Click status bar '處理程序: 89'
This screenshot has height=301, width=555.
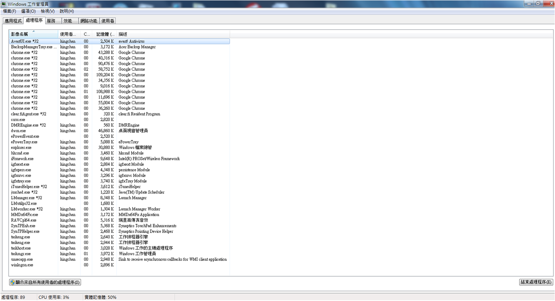(13, 297)
